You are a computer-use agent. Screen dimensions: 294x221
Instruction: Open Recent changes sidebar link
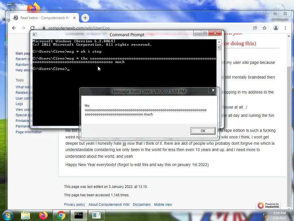coord(23,59)
